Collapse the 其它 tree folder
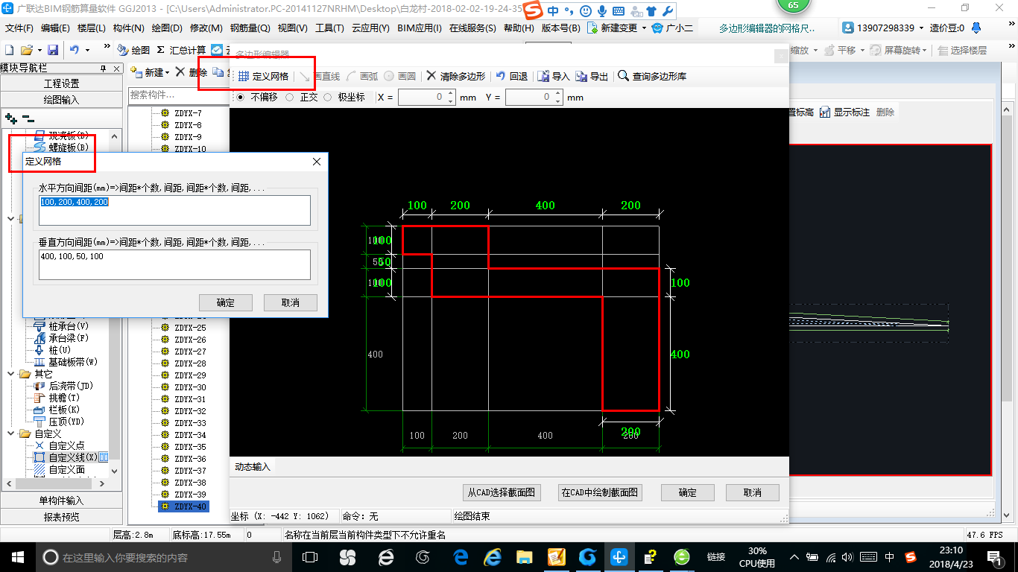 tap(11, 374)
